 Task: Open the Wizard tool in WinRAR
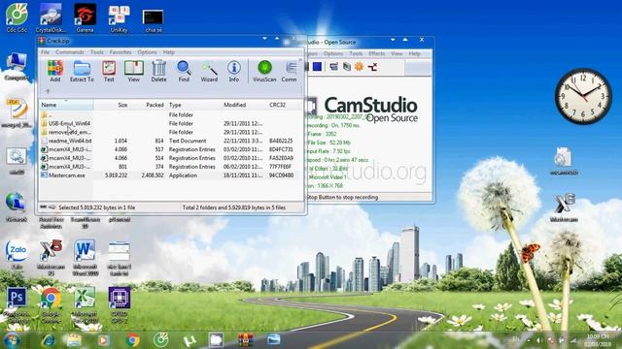(209, 71)
